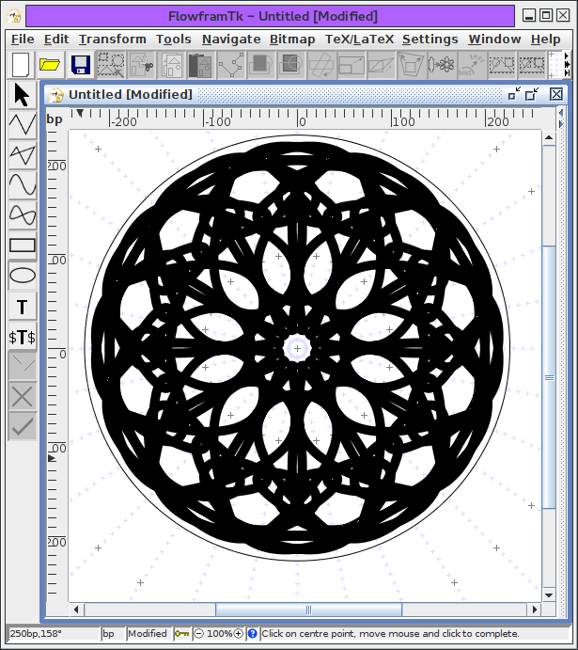Click the vertical scrollbar thumb

coord(549,377)
